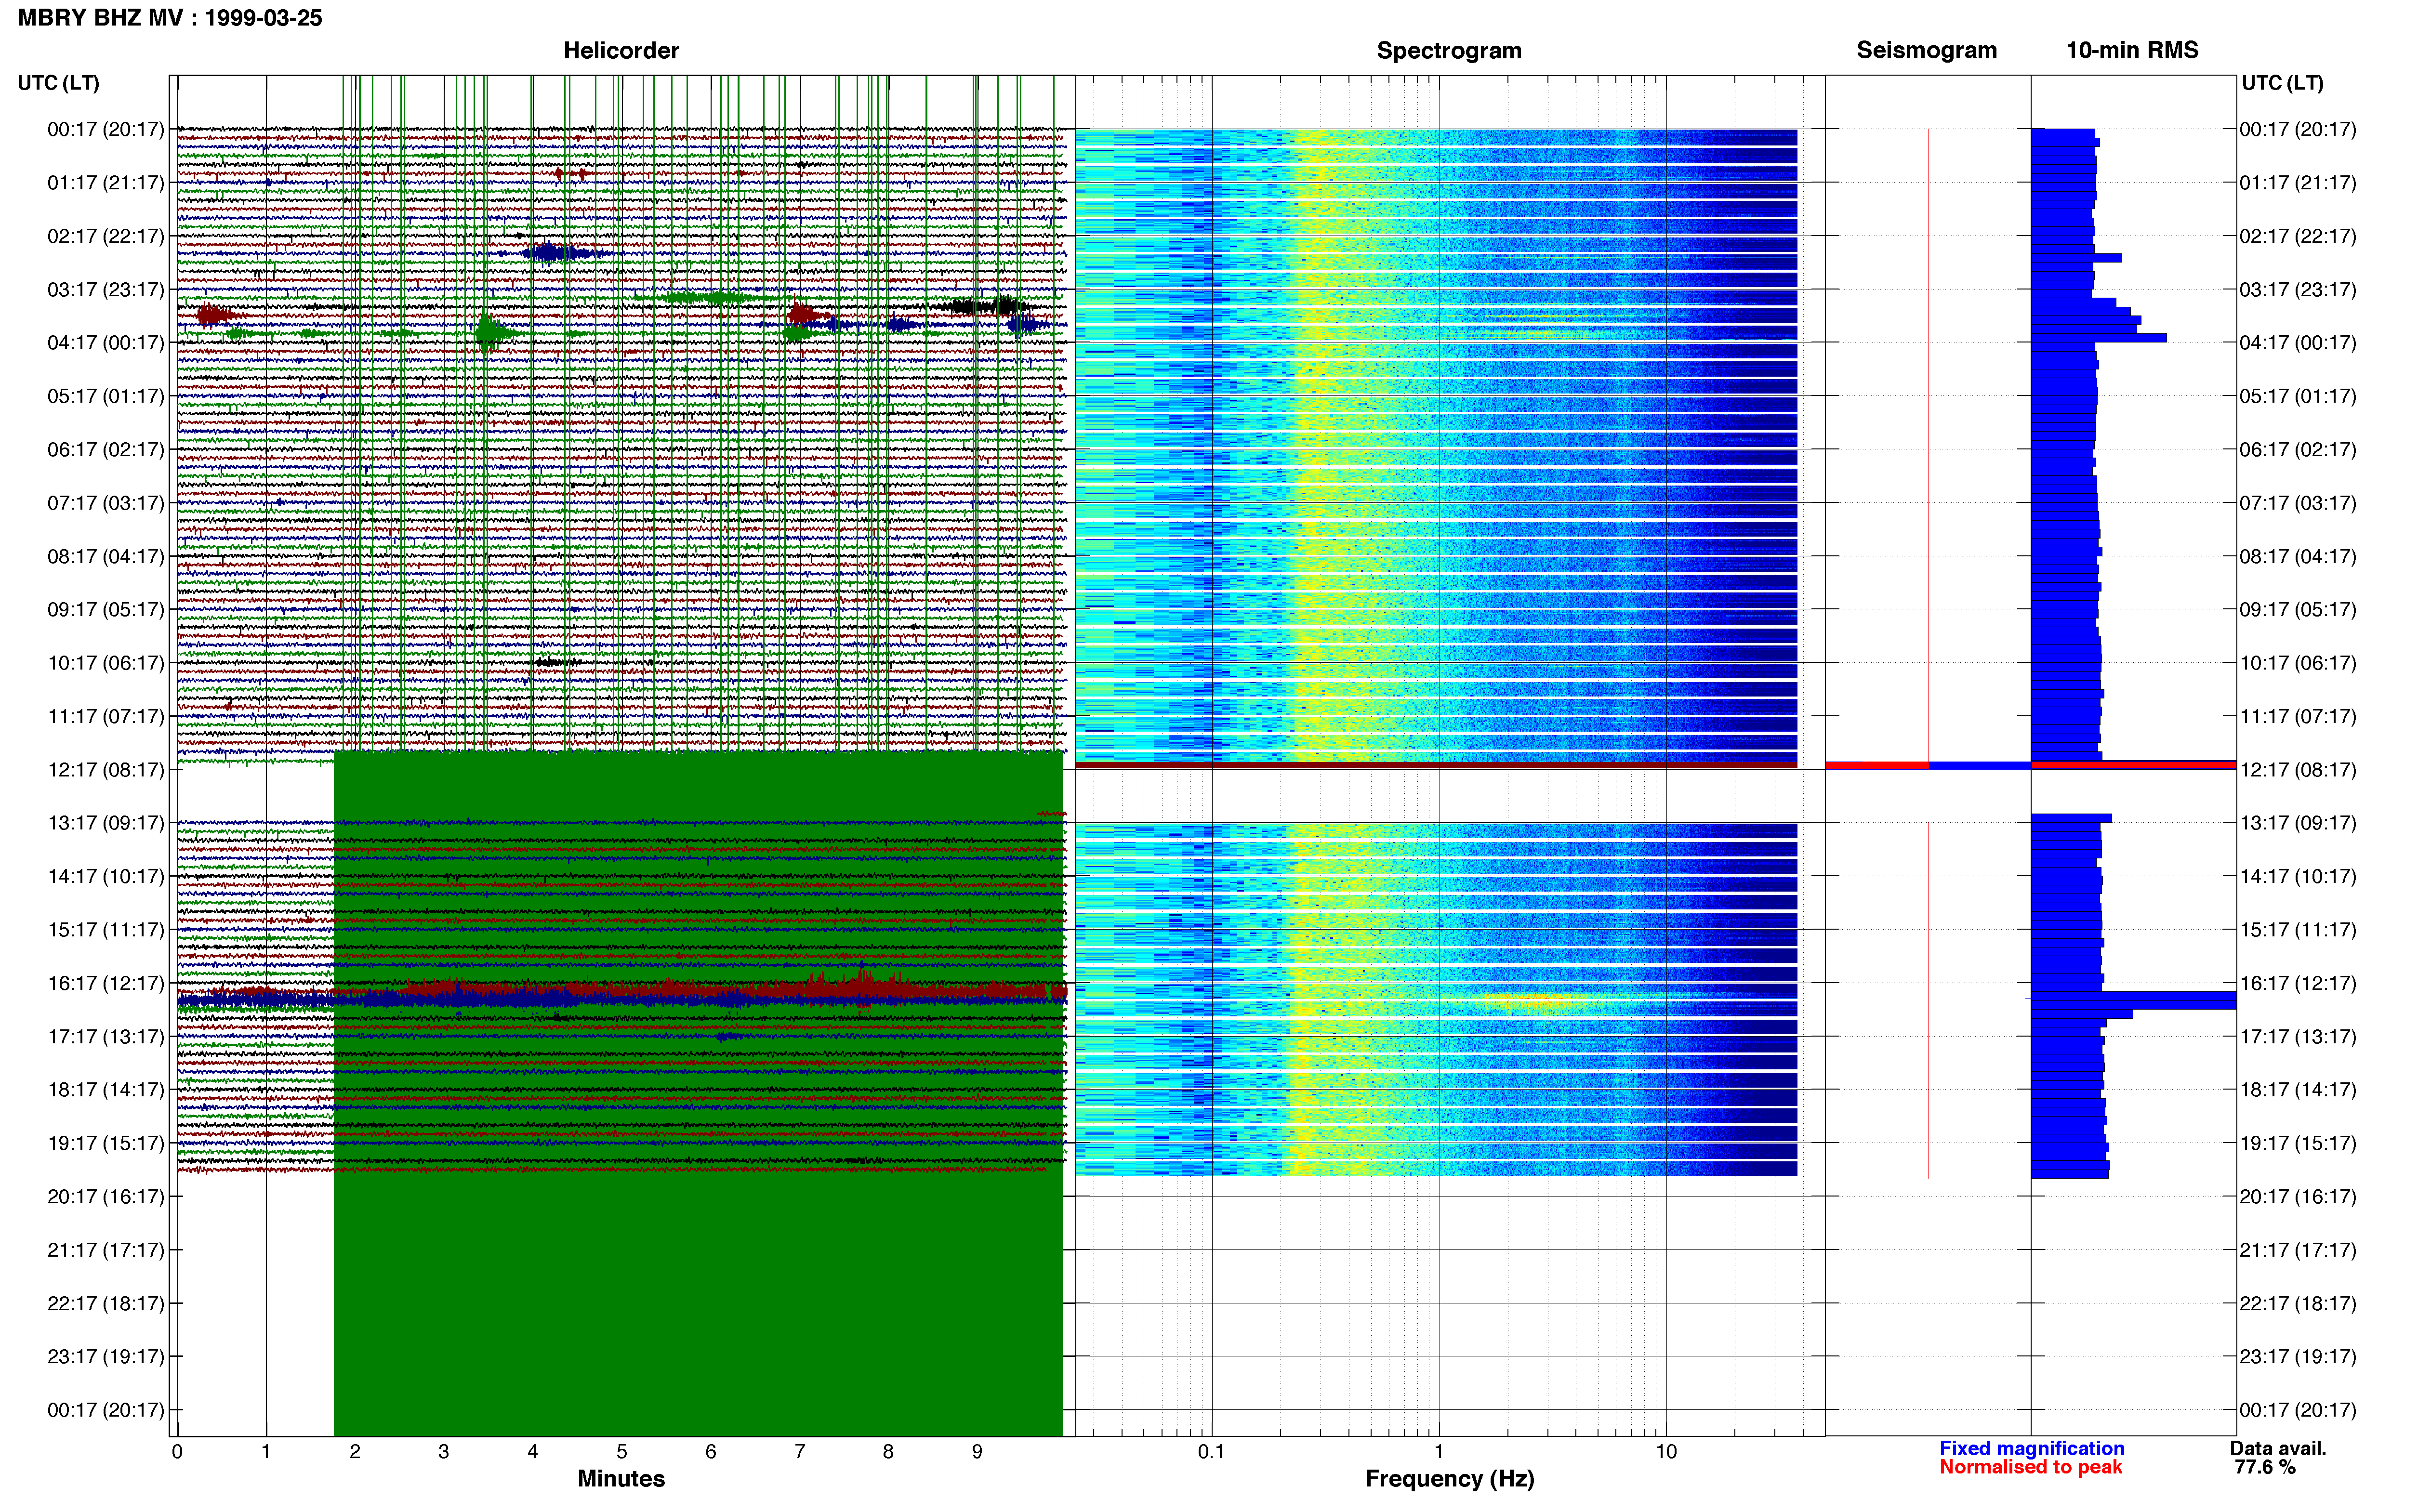Select the 'Helicorder' panel heading
2418x1512 pixels.
pos(621,51)
